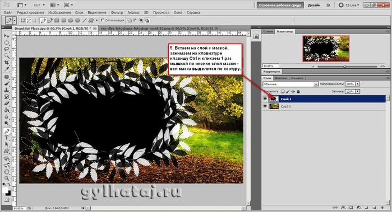Select the Paint Bucket tool

click(7, 110)
